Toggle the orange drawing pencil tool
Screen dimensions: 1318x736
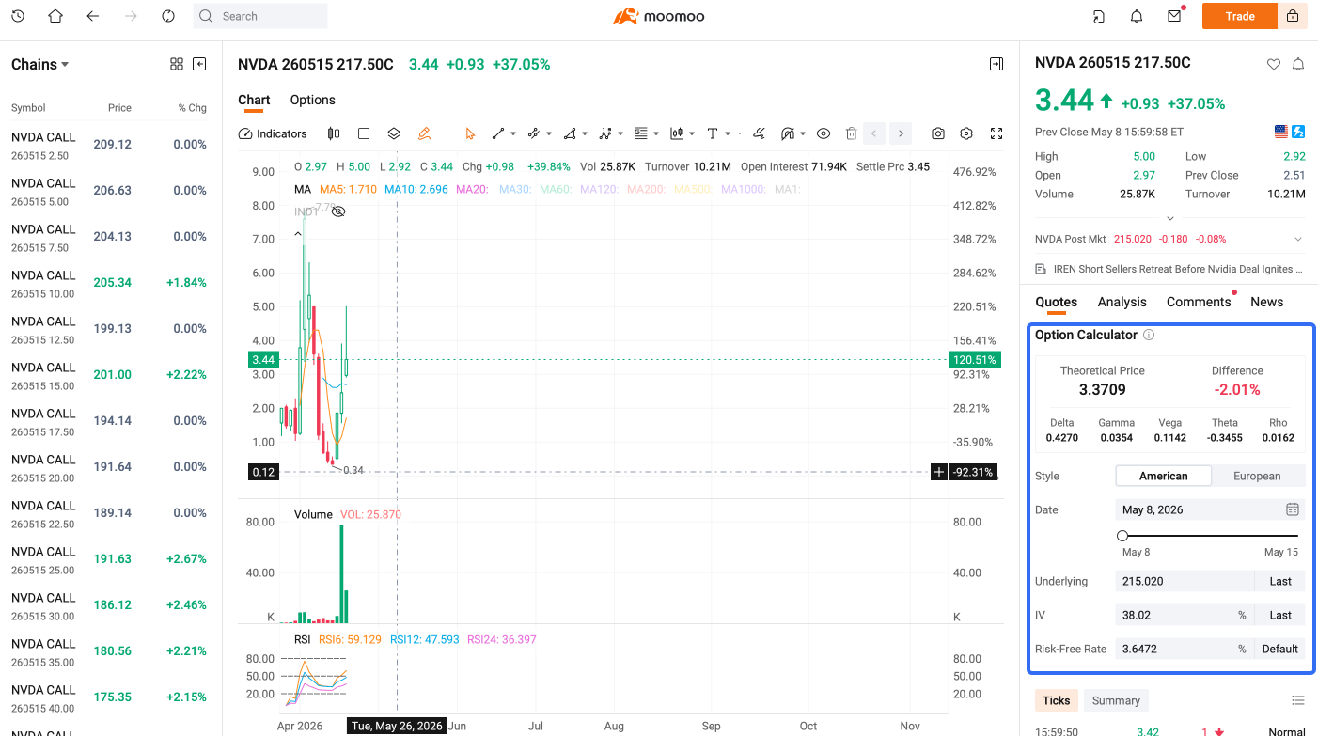pyautogui.click(x=424, y=133)
